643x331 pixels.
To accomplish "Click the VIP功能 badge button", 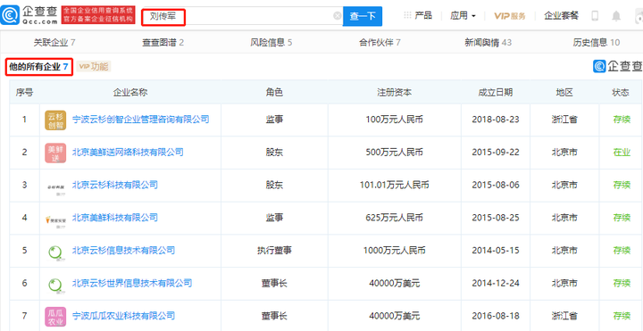I will 94,66.
